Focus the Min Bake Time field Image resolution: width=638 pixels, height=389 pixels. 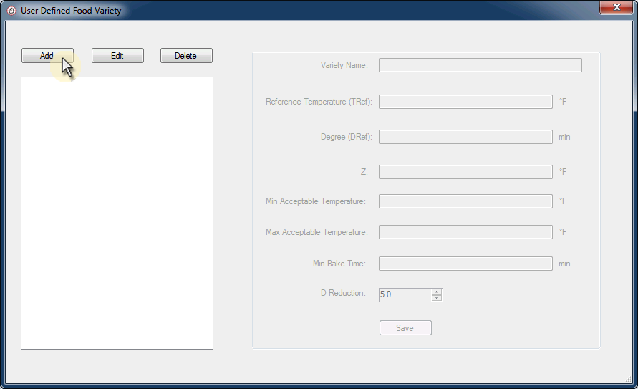(x=465, y=264)
